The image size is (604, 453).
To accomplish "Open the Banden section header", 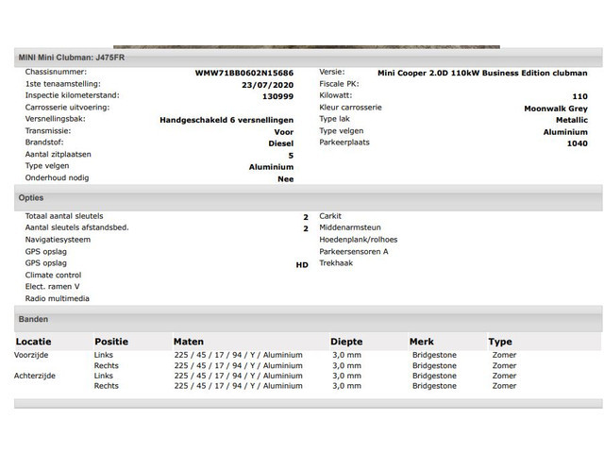I will [x=33, y=320].
